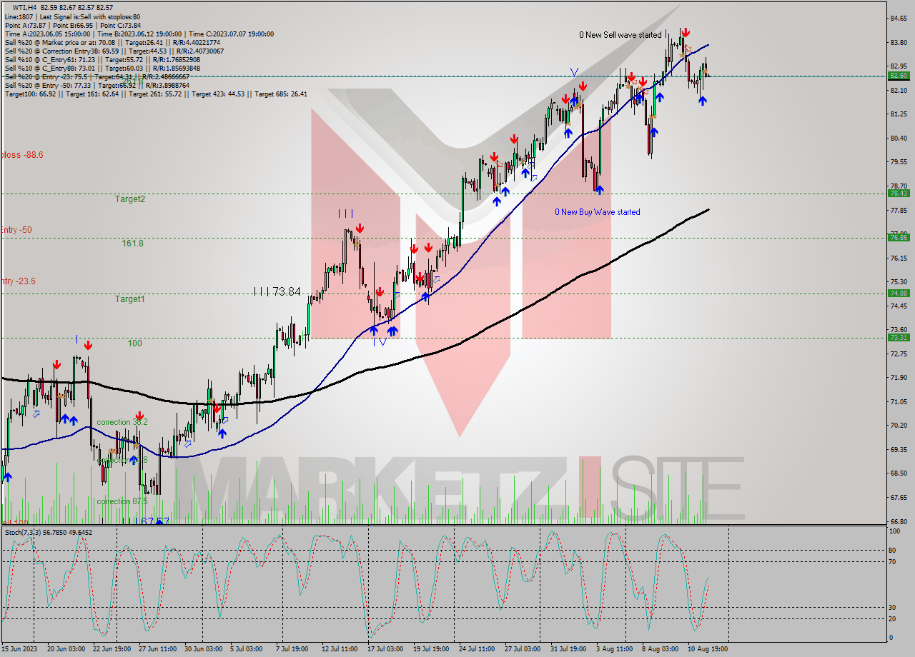
Task: Click the green 82.60 current price tag
Action: [899, 75]
